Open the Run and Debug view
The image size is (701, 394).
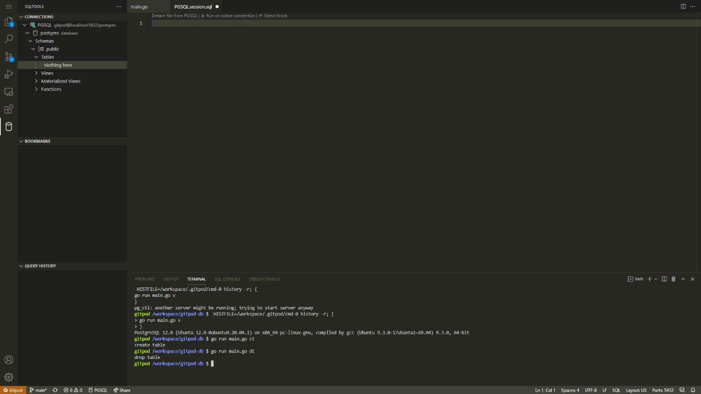[x=9, y=74]
